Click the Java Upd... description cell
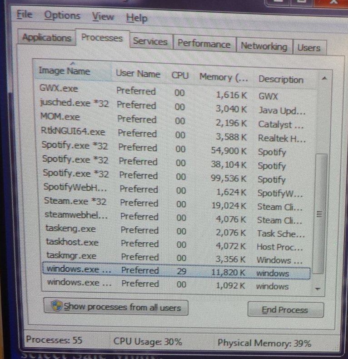This screenshot has width=348, height=359. pos(282,110)
